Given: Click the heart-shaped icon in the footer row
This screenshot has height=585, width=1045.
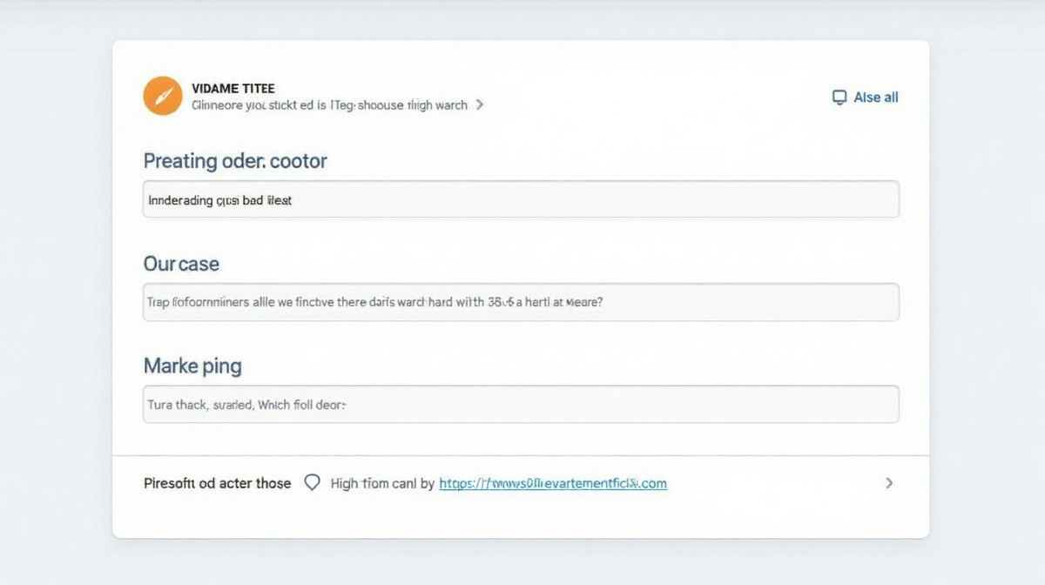Looking at the screenshot, I should tap(312, 482).
